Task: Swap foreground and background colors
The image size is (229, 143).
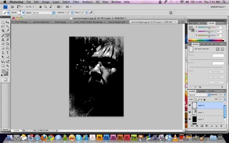Action: [8, 70]
